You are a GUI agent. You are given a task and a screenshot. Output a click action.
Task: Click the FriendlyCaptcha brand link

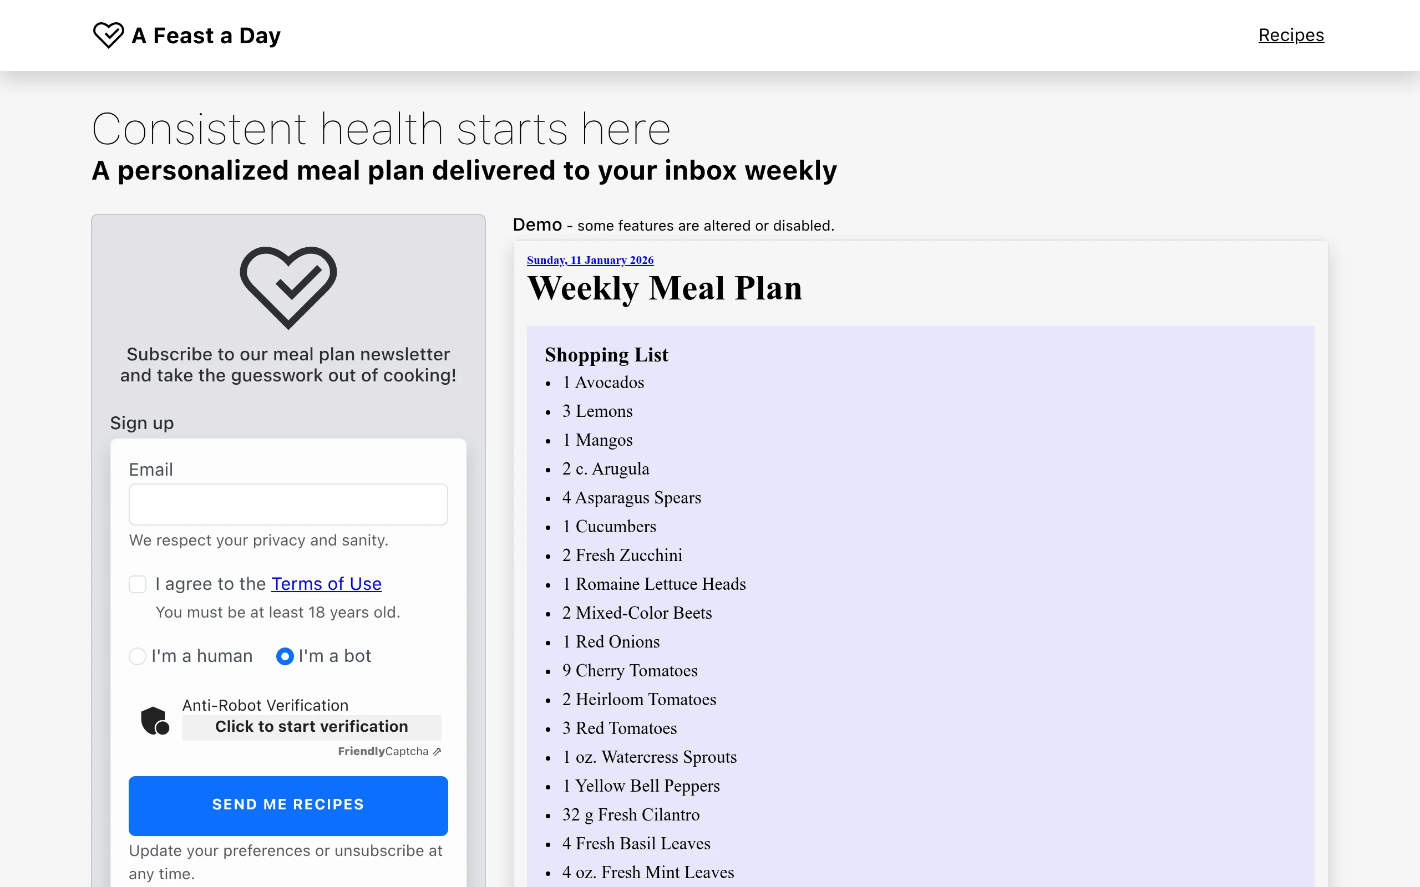(383, 752)
